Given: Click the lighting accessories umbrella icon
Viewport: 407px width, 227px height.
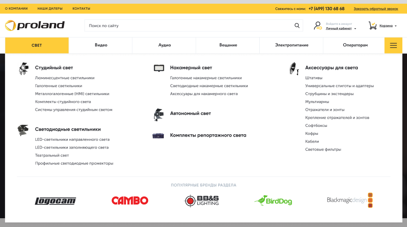Looking at the screenshot, I should coord(293,68).
